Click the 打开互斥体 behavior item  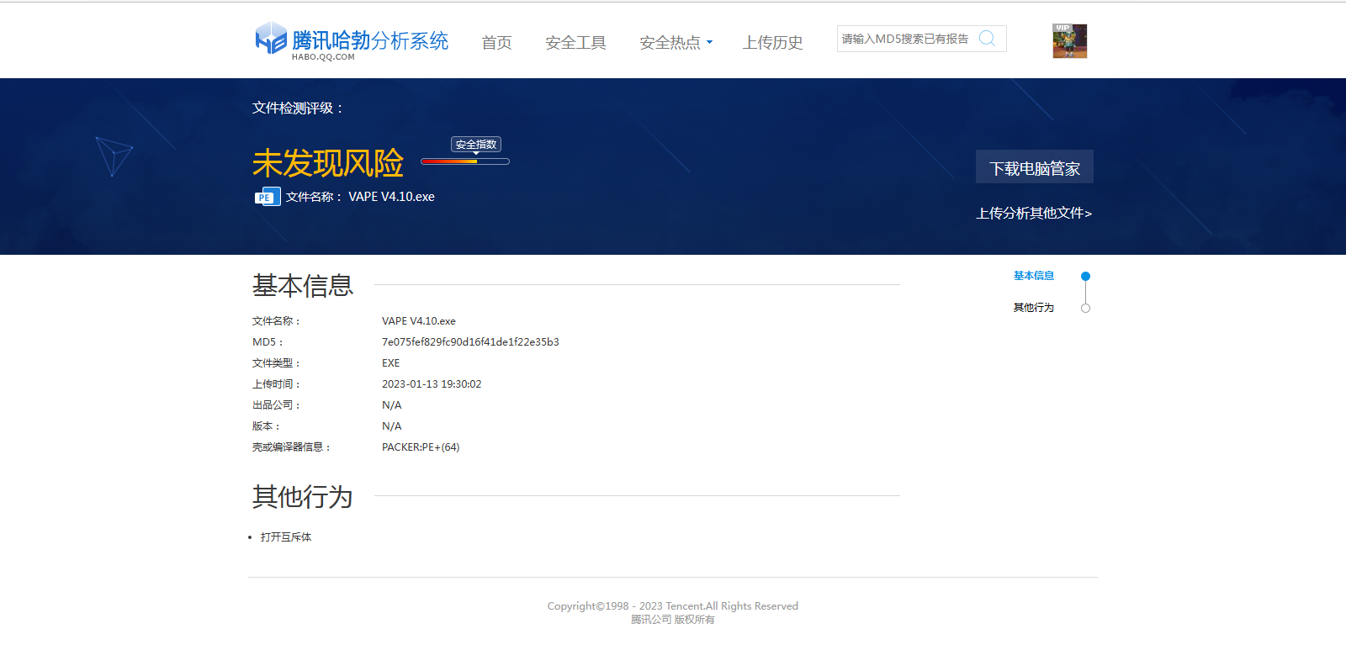pos(286,537)
